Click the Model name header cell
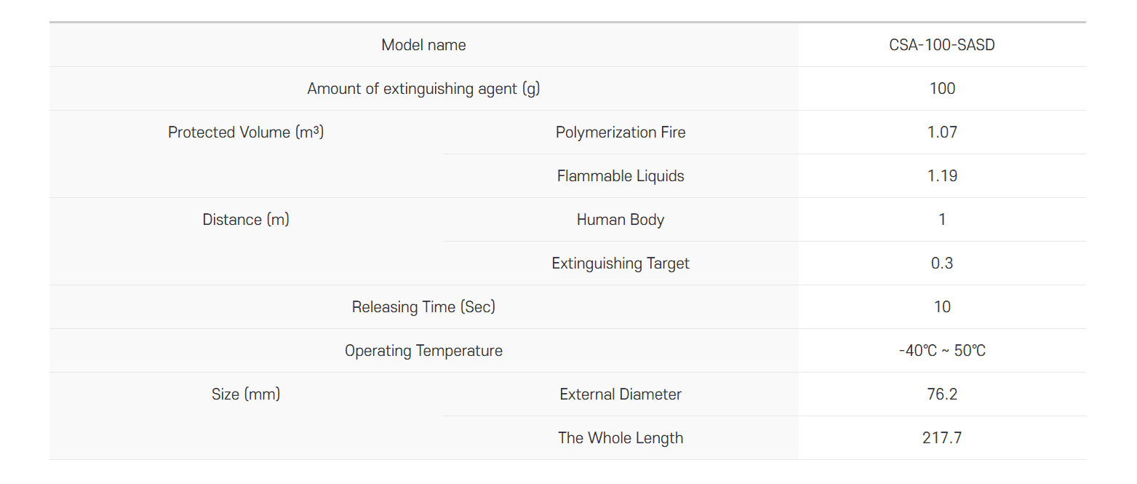Viewport: 1137px width, 484px height. click(423, 45)
